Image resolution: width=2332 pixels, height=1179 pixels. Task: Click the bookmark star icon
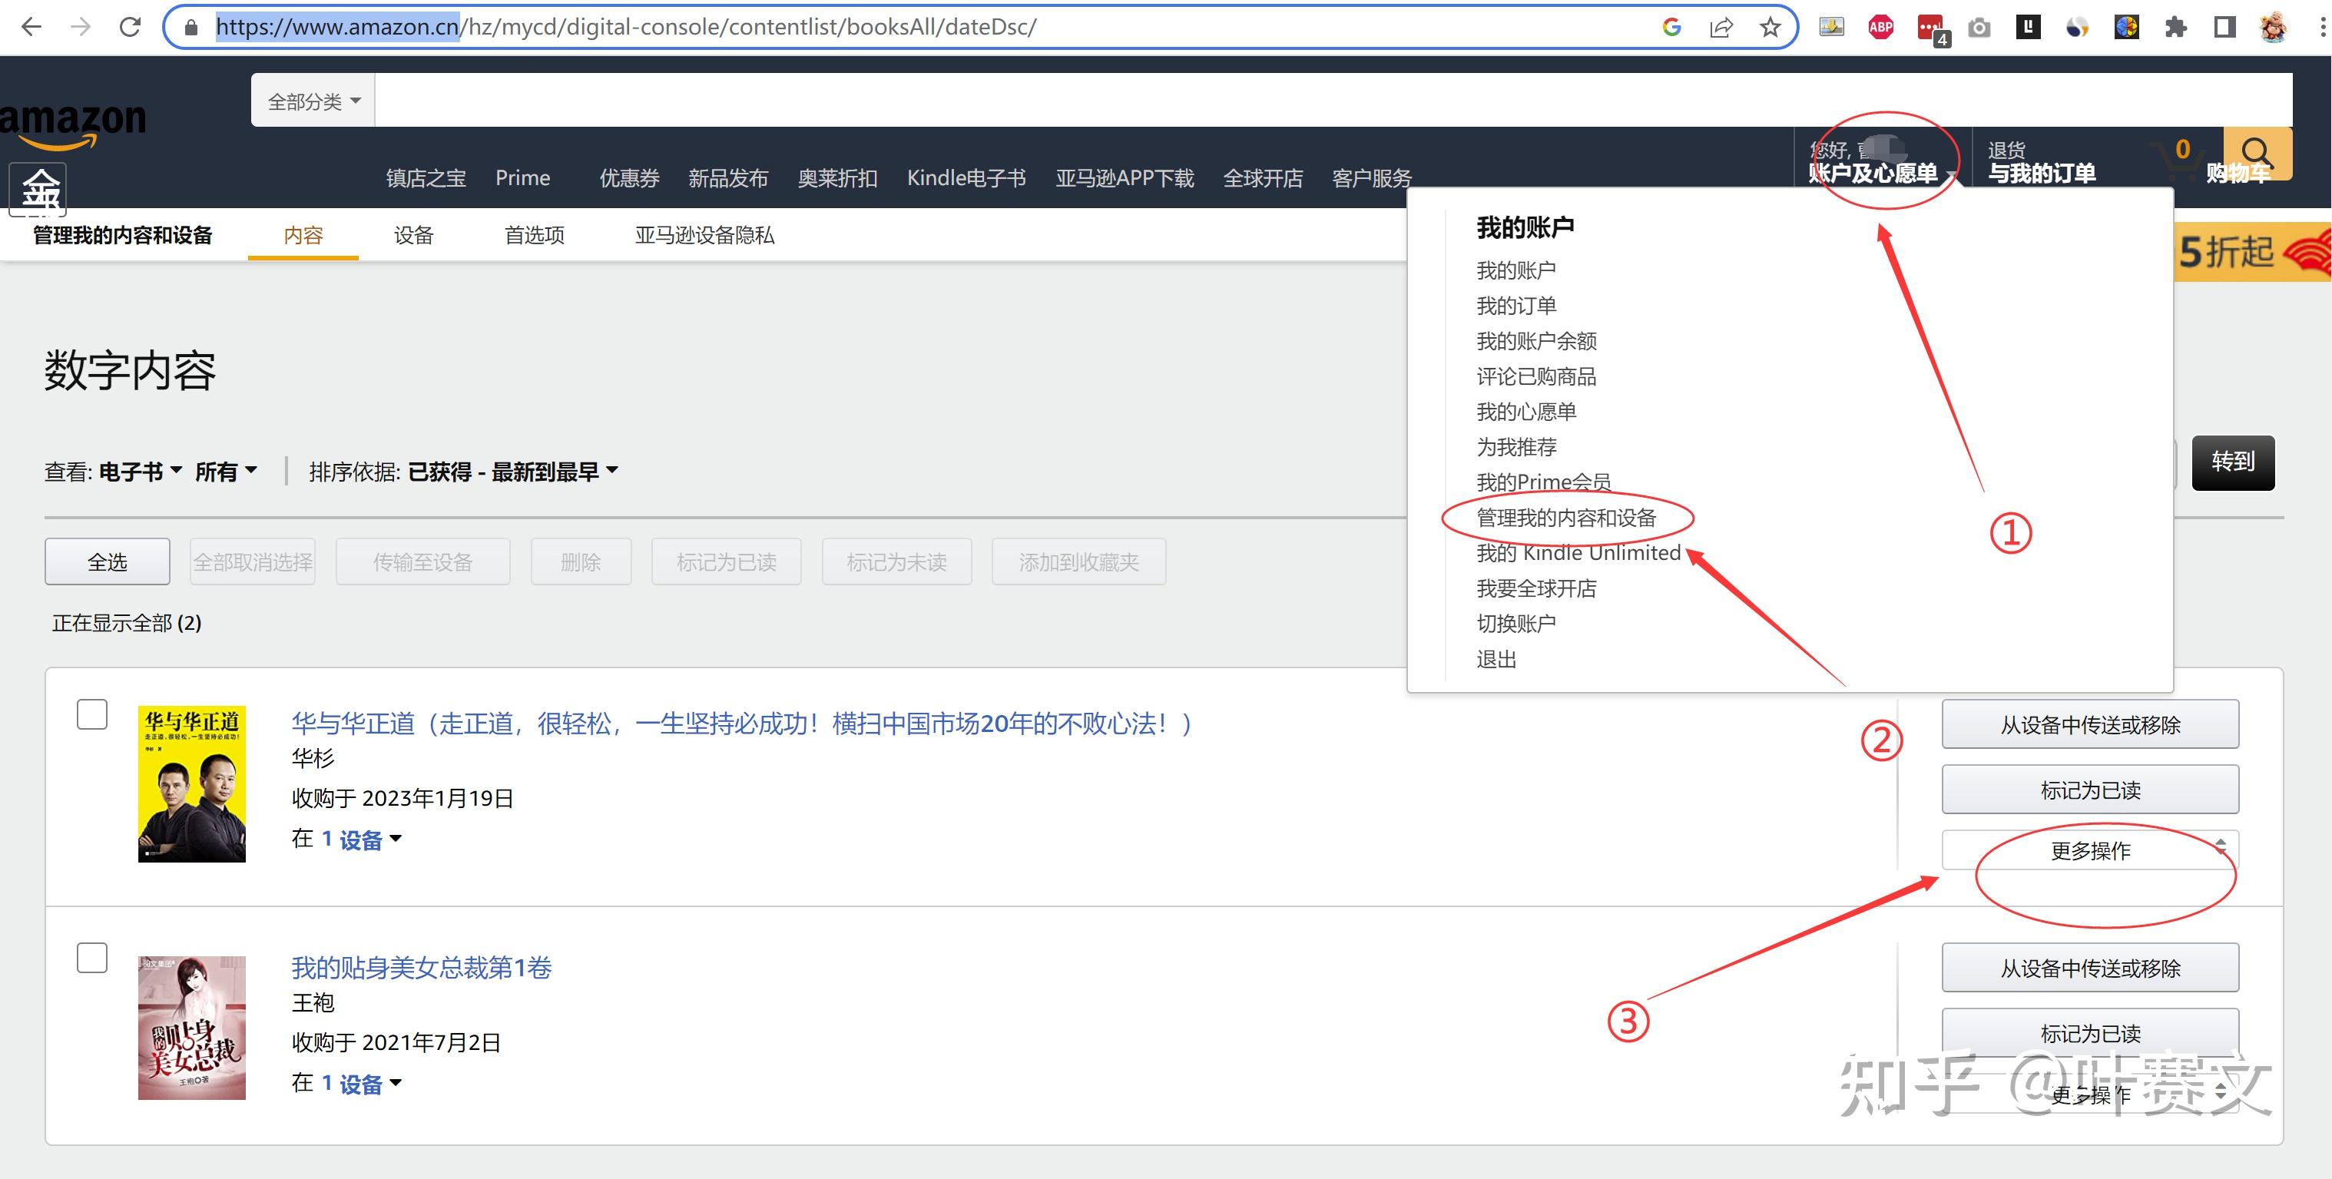[x=1770, y=27]
